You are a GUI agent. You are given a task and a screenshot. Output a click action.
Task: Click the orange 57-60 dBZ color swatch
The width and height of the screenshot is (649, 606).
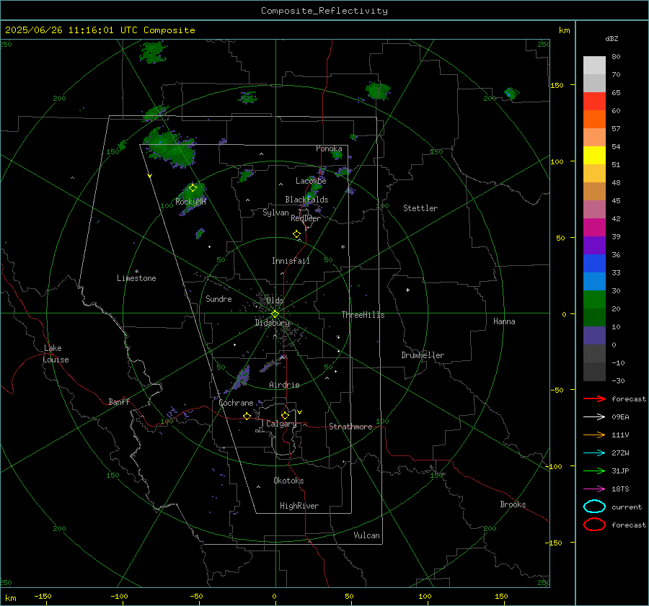pyautogui.click(x=594, y=119)
